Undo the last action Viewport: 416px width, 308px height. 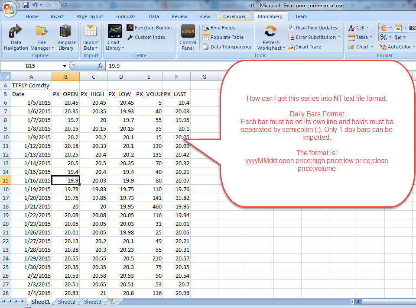pos(35,5)
